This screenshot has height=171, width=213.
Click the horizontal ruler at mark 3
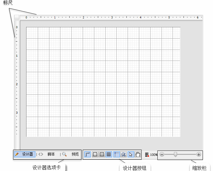(112, 18)
